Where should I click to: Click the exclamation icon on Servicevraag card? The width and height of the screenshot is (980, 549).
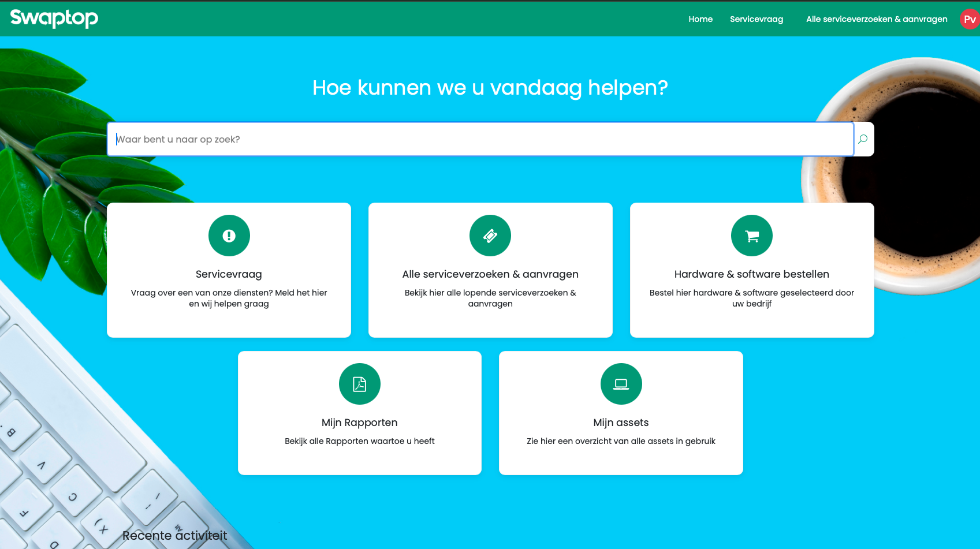click(x=229, y=236)
